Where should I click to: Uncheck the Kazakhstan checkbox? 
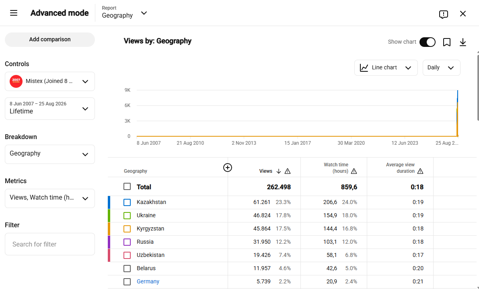click(x=127, y=202)
